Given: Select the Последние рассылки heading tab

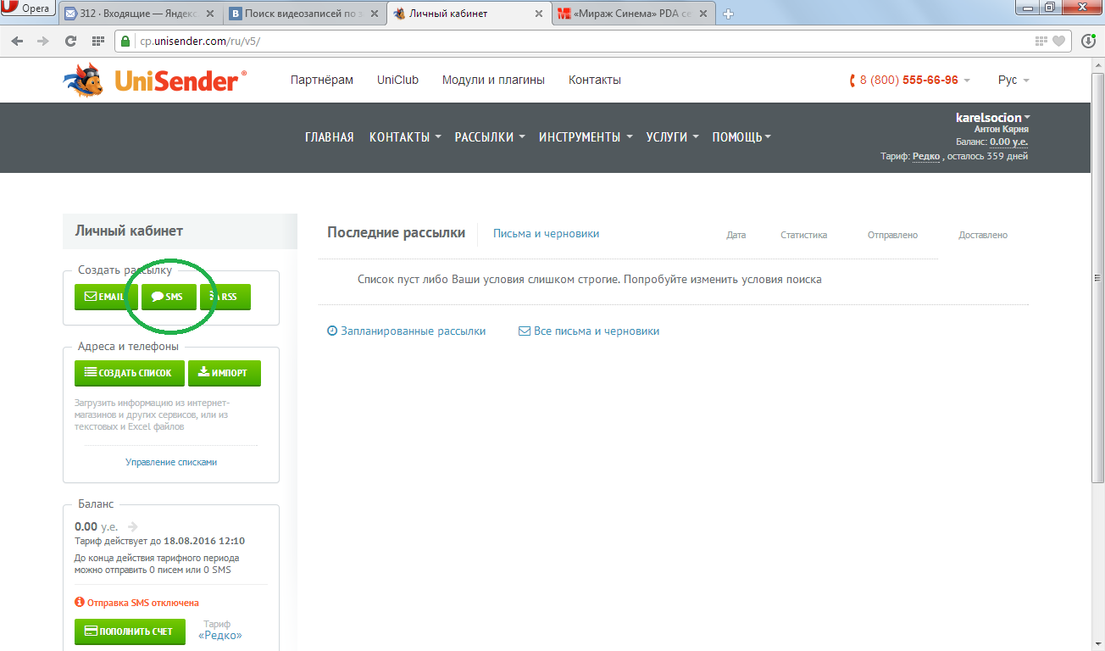Looking at the screenshot, I should 397,233.
